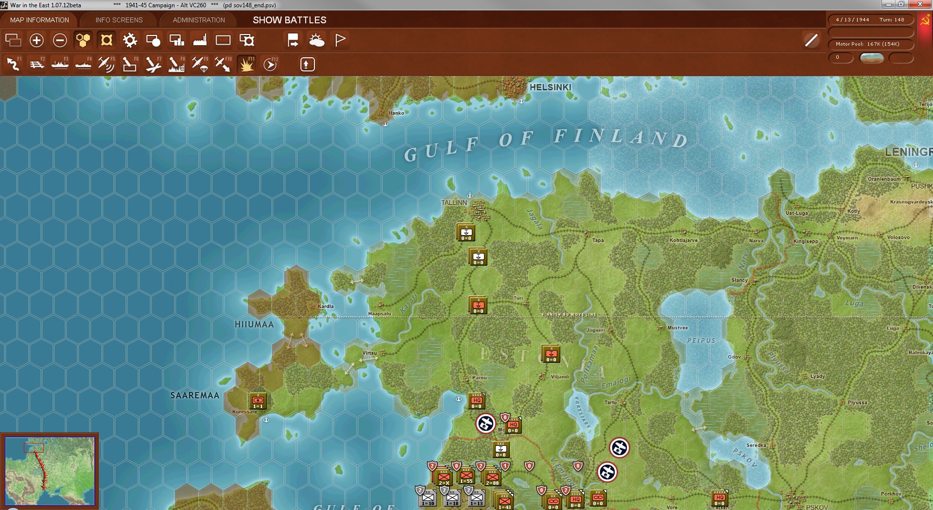This screenshot has width=933, height=510.
Task: Toggle the weather sun-and-cloud icon
Action: (x=316, y=40)
